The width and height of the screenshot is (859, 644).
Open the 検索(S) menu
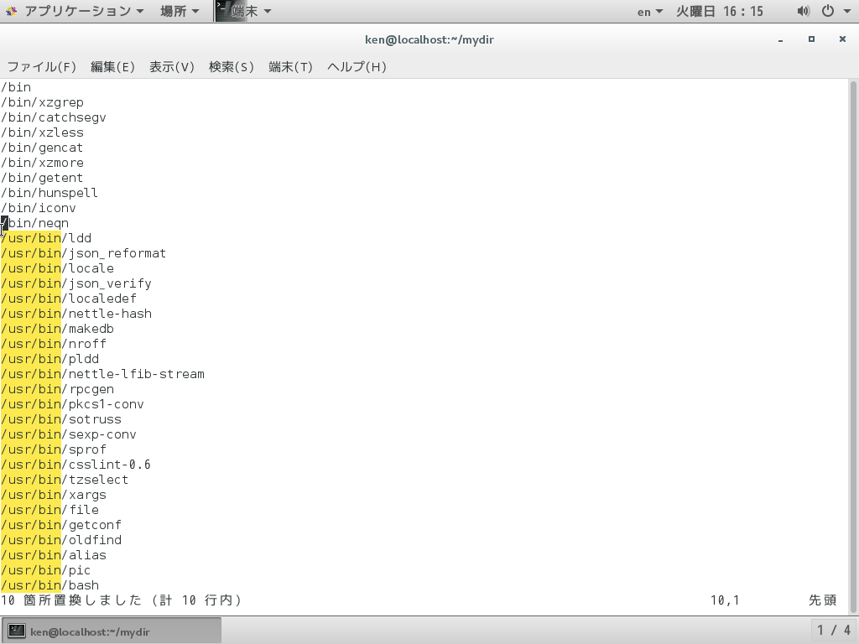[232, 66]
